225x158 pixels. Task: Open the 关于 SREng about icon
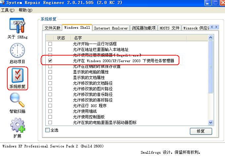[x=17, y=25]
